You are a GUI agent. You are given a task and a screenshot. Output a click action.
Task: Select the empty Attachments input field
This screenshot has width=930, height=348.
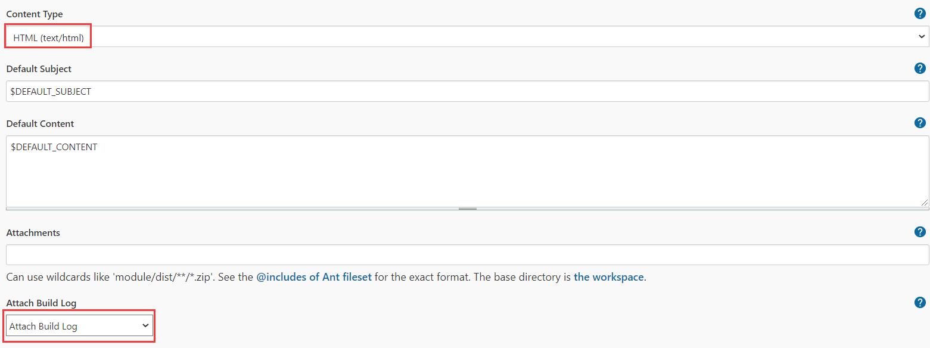coord(467,255)
